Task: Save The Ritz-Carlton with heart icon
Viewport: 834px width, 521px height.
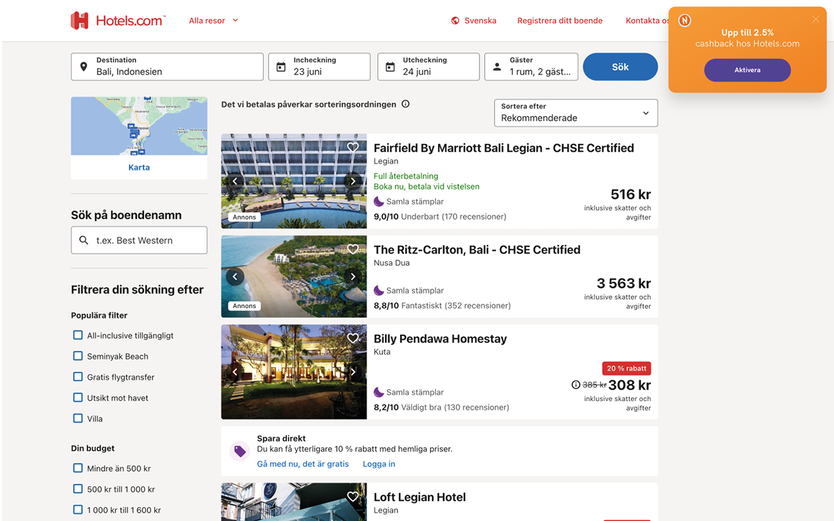Action: (352, 249)
